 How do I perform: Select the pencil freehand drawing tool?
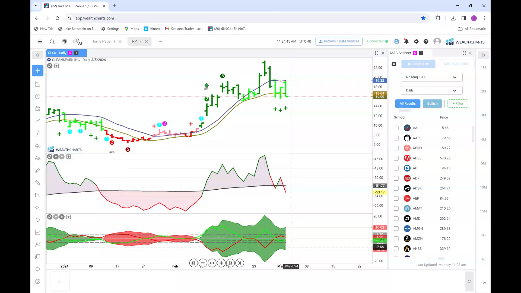pos(38,170)
